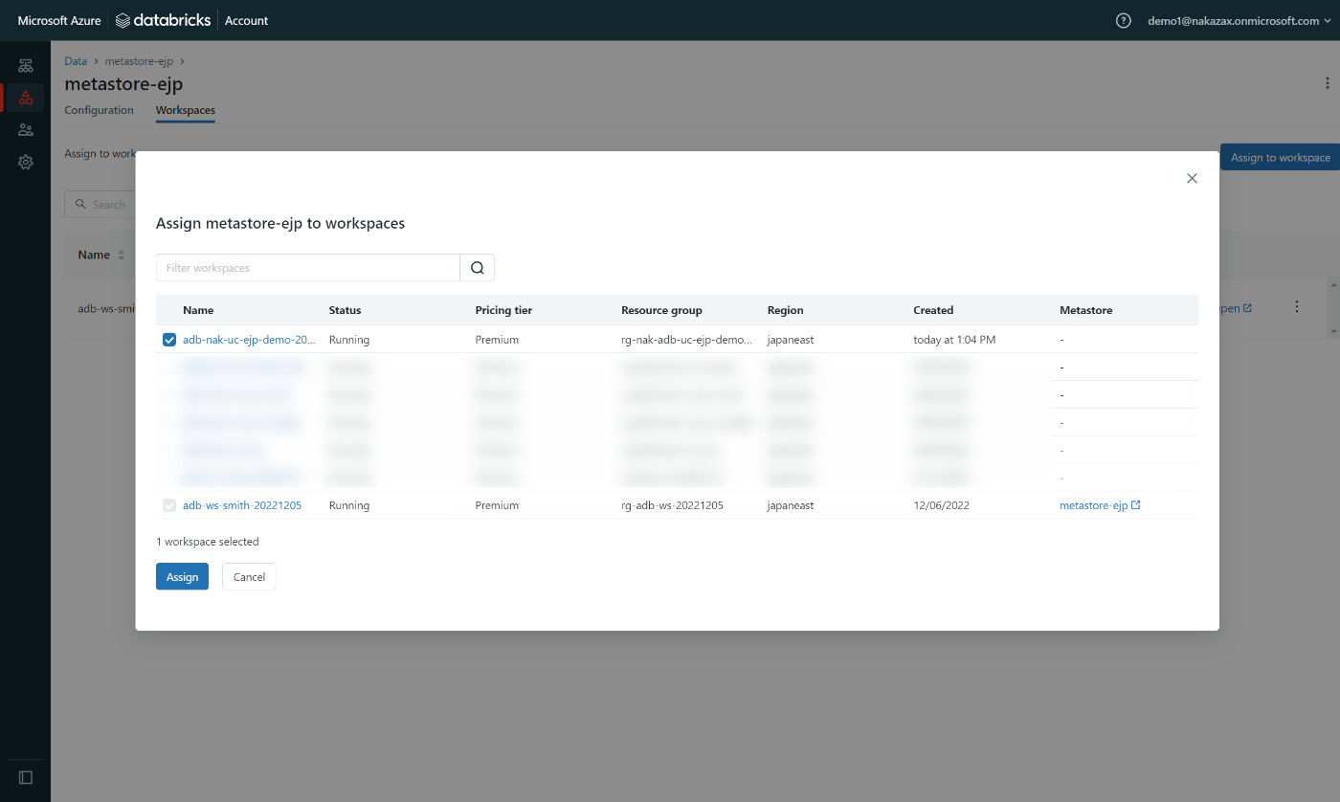Click the search magnifier in the assign dialog
Image resolution: width=1340 pixels, height=802 pixels.
[x=477, y=267]
